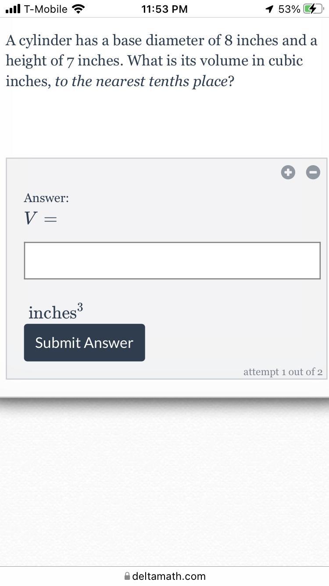Click the V = variable label
329x586 pixels.
[40, 218]
